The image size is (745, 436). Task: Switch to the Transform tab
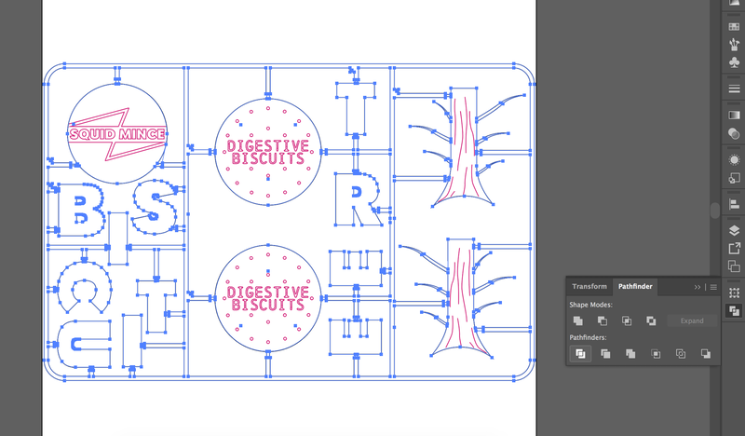[589, 286]
